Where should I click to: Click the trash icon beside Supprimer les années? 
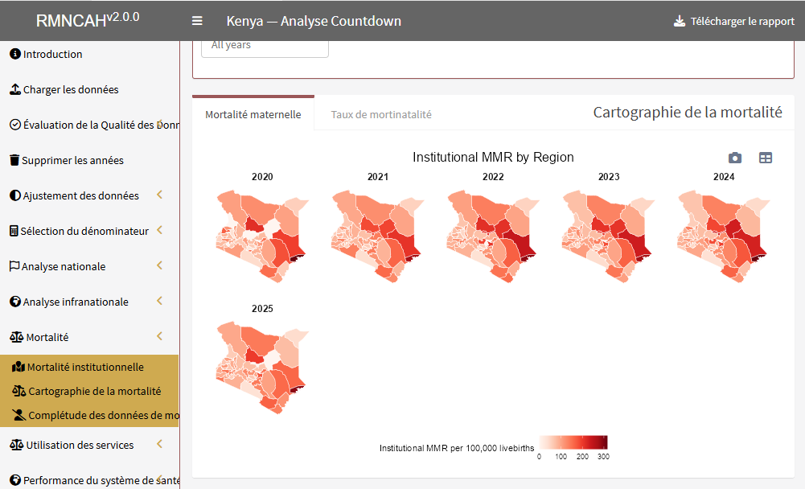click(14, 160)
